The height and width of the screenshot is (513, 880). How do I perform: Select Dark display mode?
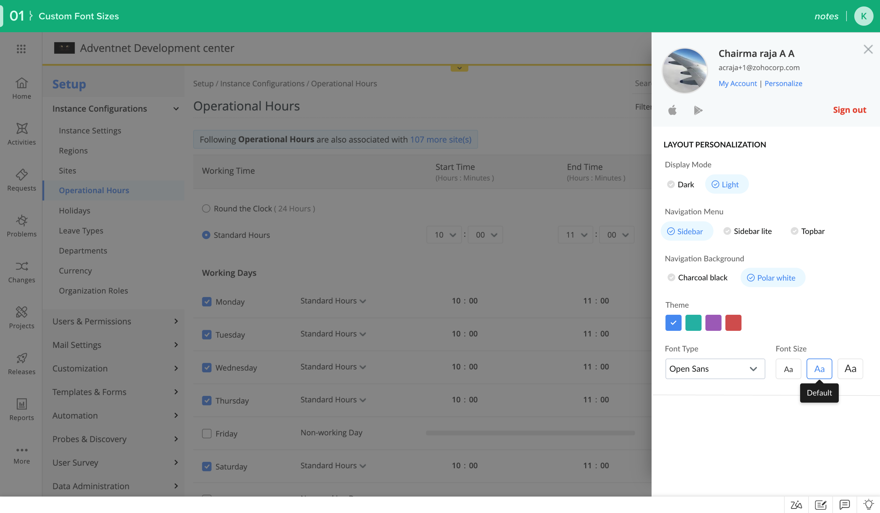[680, 184]
